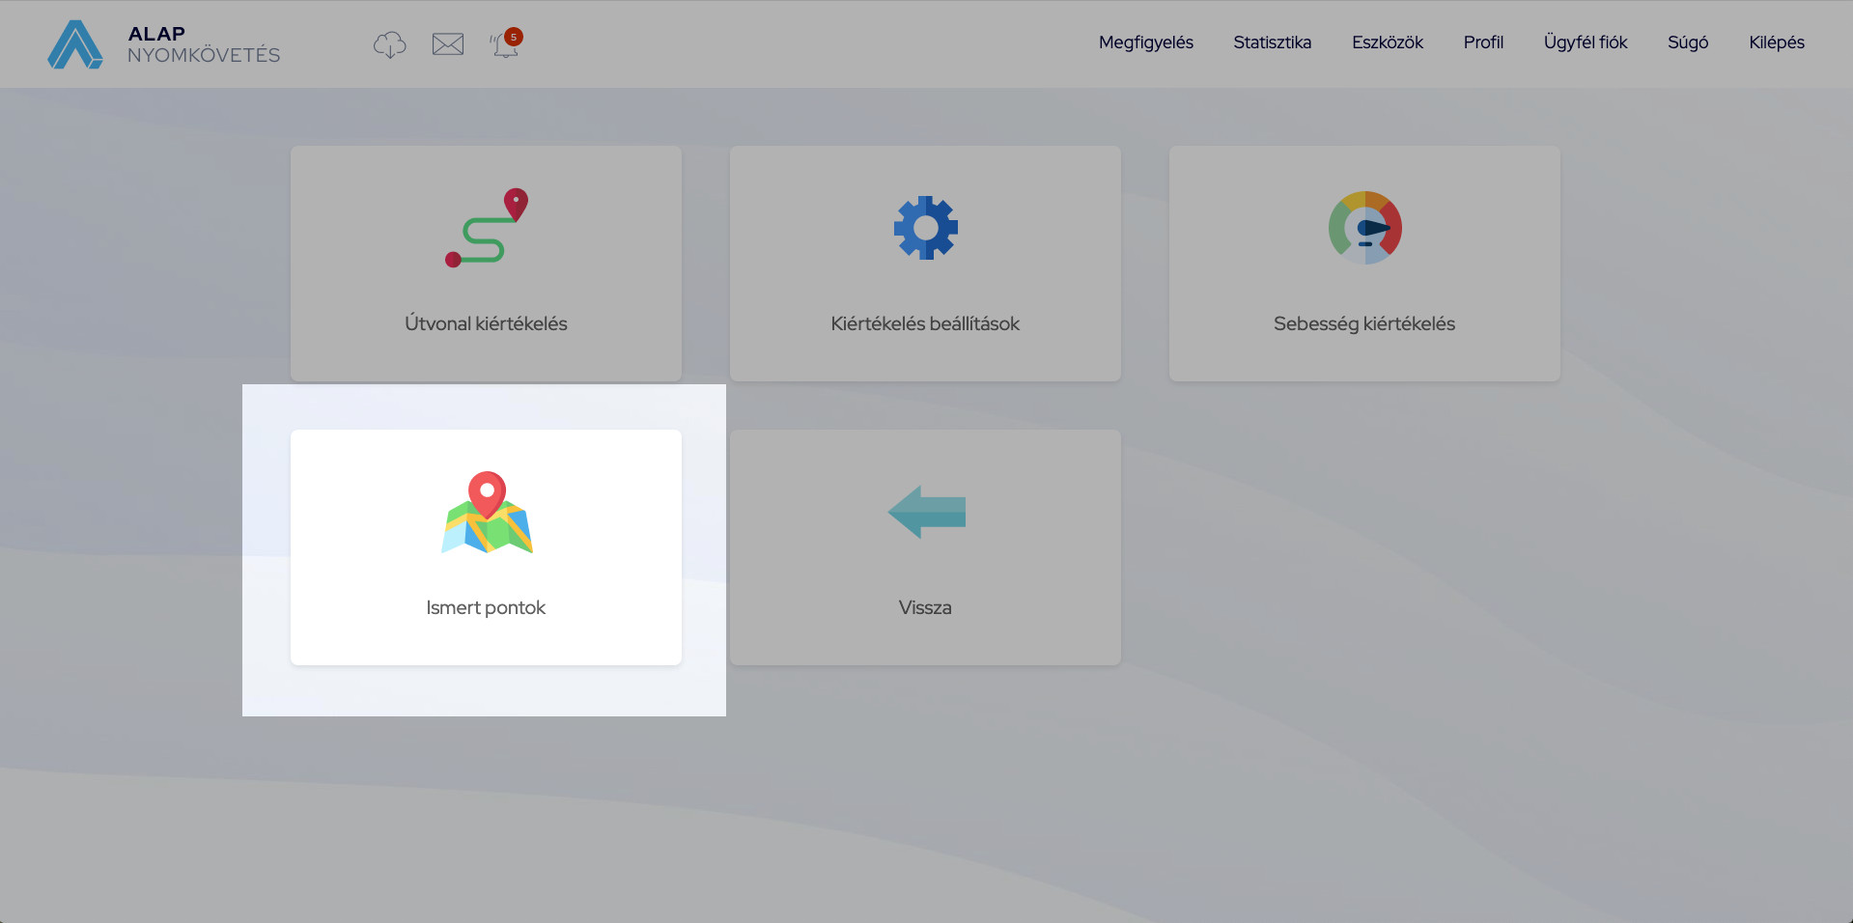This screenshot has width=1853, height=923.
Task: Go to the Profil menu item
Action: pos(1483,42)
